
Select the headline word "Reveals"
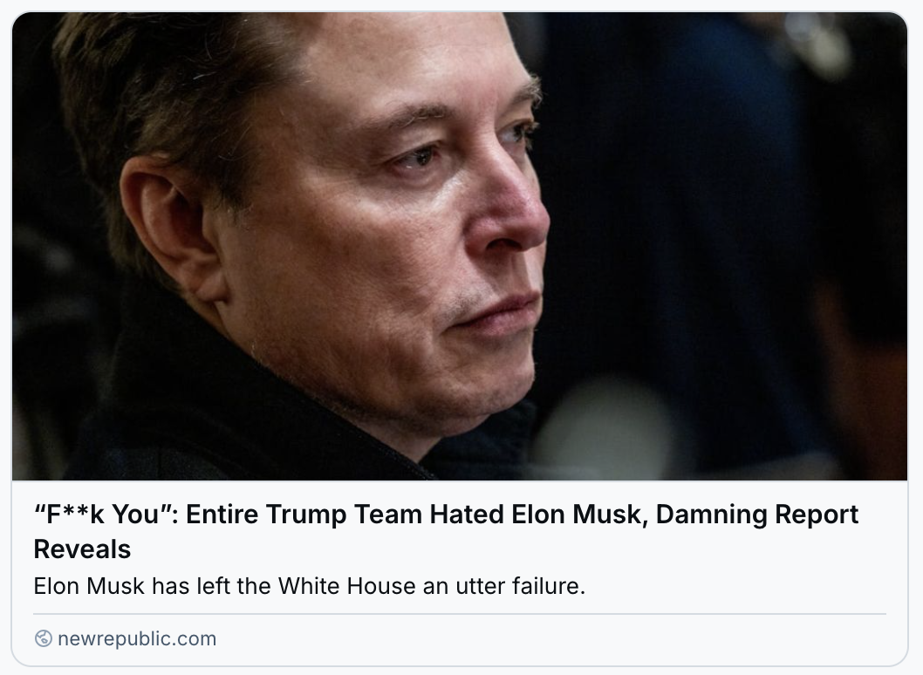tap(82, 549)
